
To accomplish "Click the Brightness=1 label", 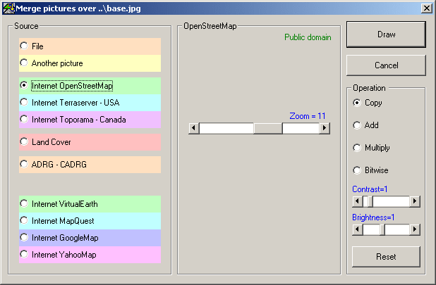I will point(373,217).
